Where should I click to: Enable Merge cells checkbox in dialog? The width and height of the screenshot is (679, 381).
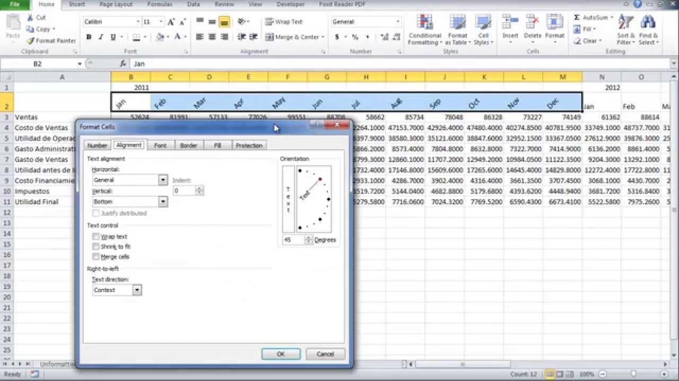click(96, 257)
